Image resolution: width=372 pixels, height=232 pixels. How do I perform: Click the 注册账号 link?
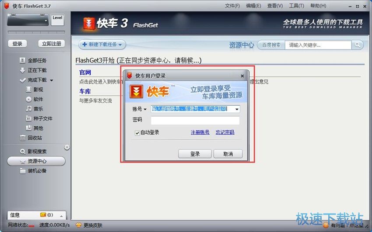pos(200,132)
